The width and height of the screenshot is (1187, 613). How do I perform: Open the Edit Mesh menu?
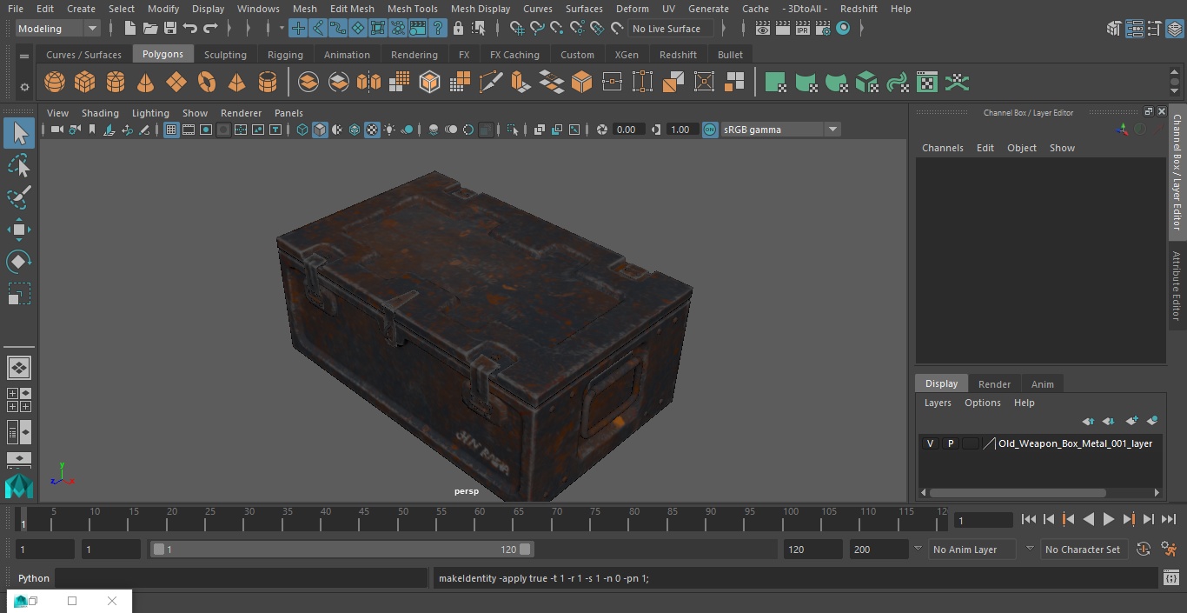point(352,9)
